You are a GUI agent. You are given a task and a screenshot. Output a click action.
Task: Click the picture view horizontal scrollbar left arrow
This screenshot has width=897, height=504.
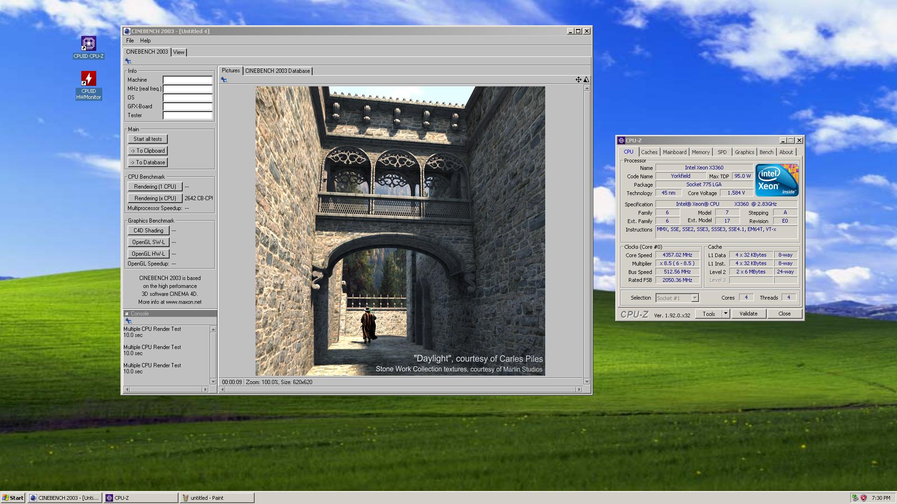pos(222,389)
